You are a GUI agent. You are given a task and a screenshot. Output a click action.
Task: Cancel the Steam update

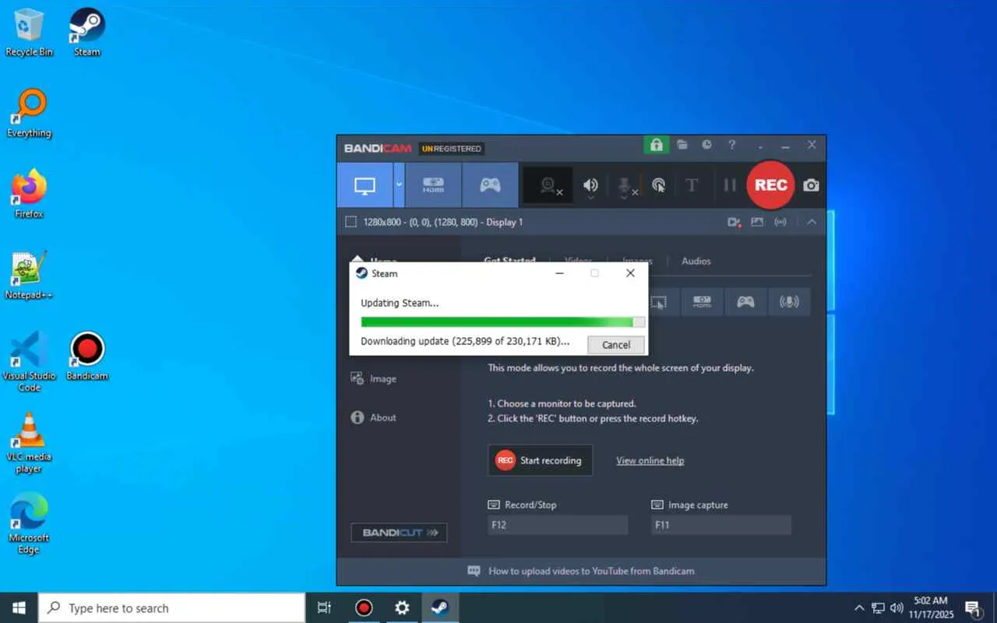(x=615, y=344)
